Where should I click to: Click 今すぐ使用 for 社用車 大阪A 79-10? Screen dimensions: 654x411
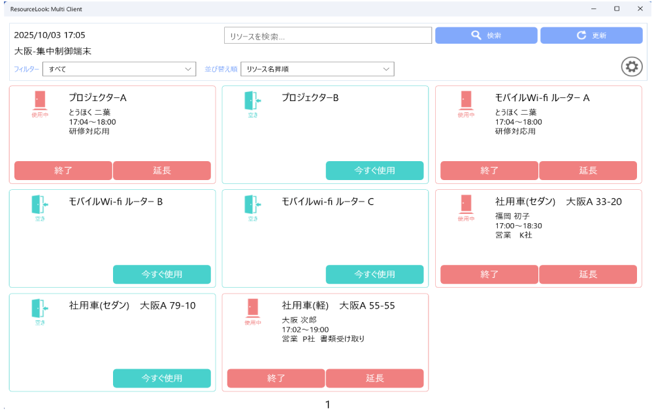[162, 378]
